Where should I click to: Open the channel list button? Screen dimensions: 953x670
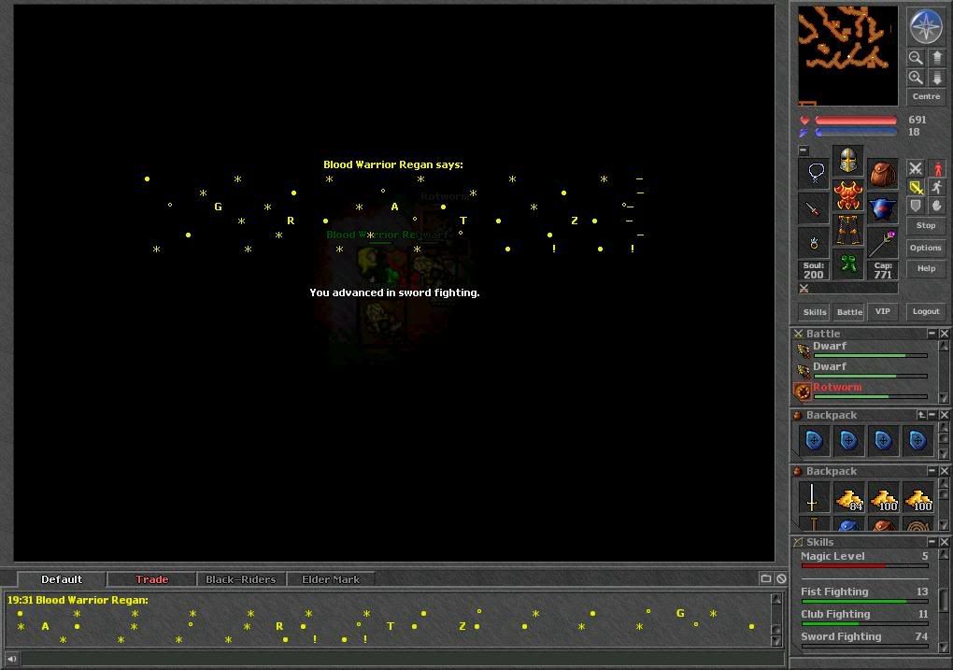(x=766, y=578)
